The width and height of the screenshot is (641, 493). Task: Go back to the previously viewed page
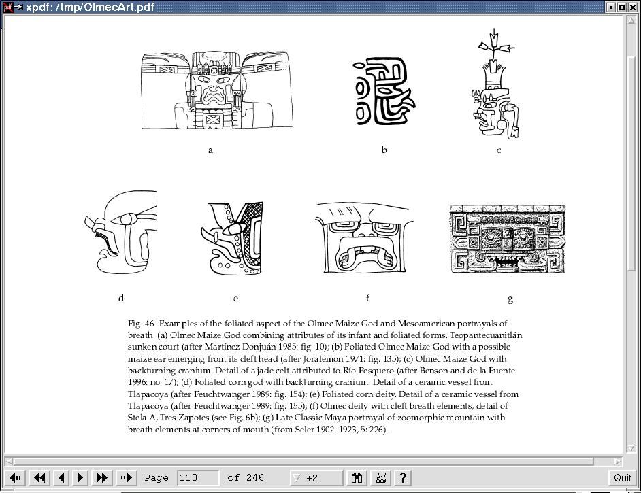[15, 477]
